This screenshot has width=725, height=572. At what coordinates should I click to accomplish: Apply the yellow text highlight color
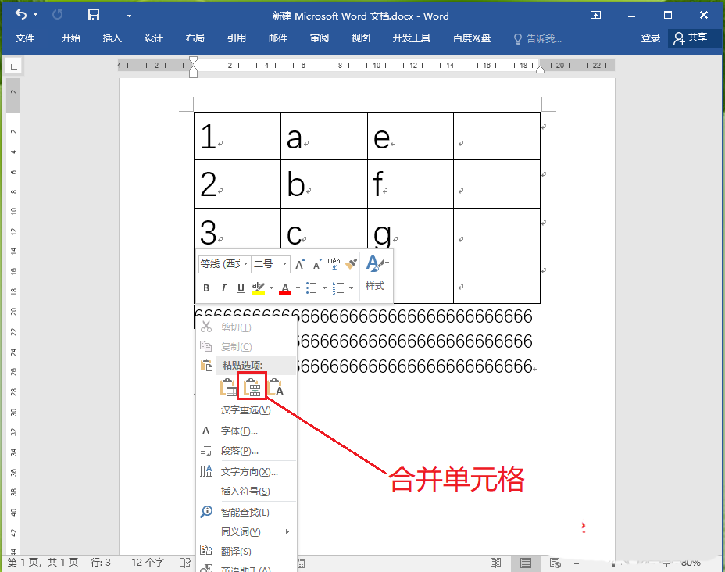pos(259,288)
